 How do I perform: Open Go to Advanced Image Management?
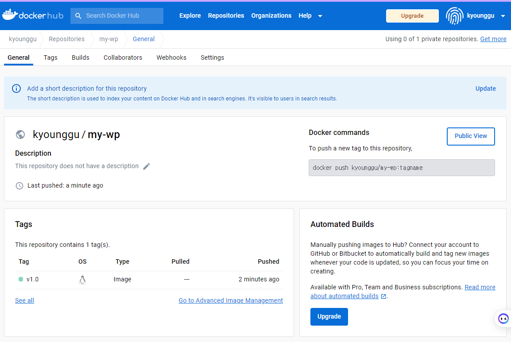pos(231,301)
